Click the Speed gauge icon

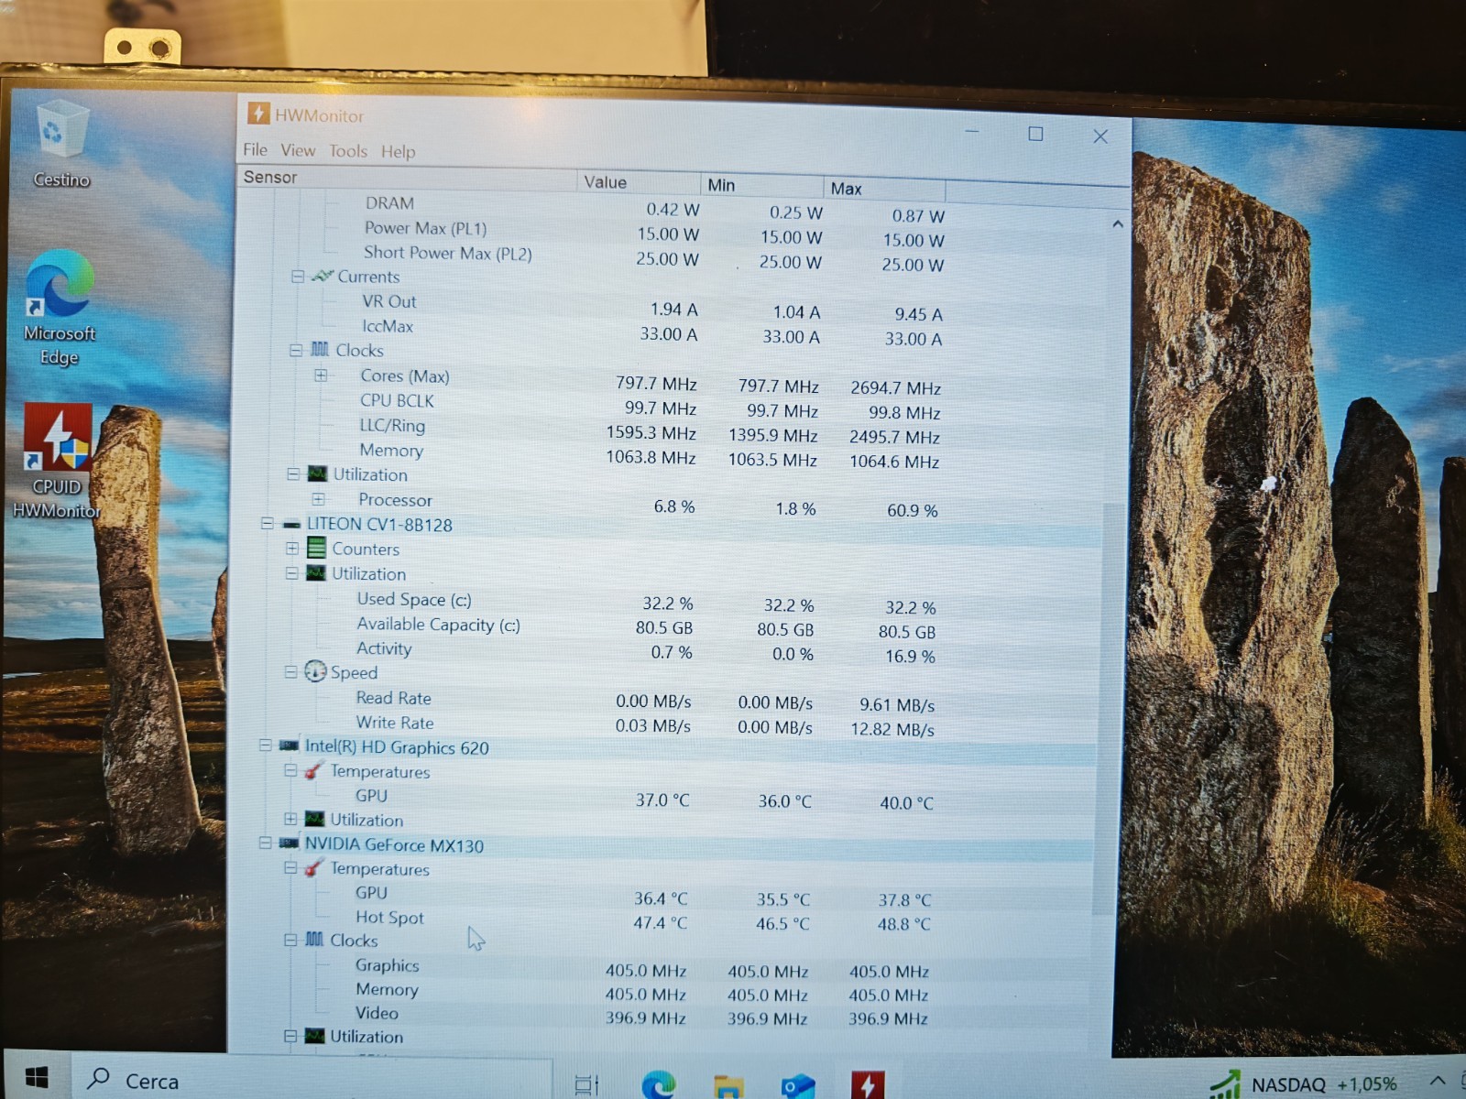coord(315,671)
